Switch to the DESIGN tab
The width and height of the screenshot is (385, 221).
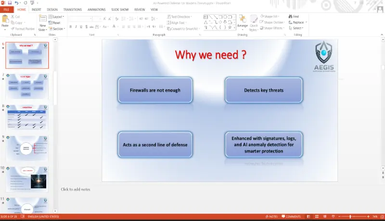coord(52,10)
